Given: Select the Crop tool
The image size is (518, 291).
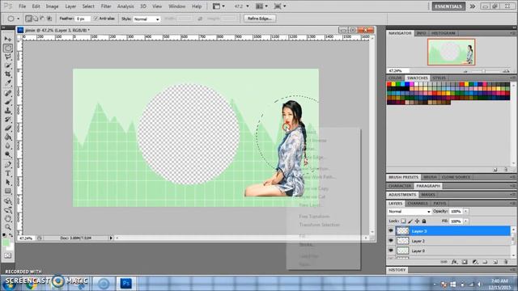Looking at the screenshot, I should coord(8,74).
